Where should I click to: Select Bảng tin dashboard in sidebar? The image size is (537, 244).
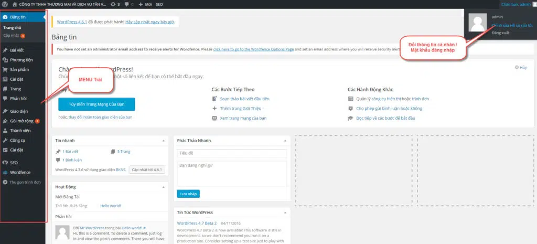[23, 17]
